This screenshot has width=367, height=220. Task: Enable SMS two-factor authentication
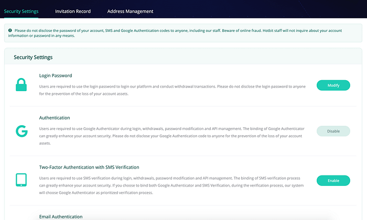pyautogui.click(x=333, y=181)
